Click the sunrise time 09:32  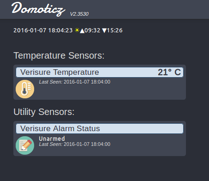(92, 30)
